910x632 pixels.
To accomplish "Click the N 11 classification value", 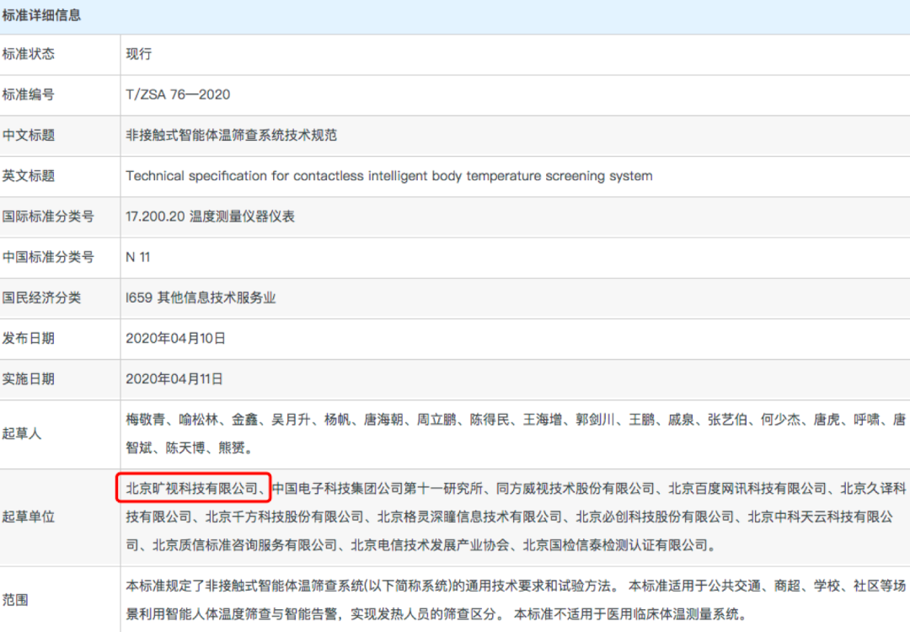I will (x=138, y=257).
